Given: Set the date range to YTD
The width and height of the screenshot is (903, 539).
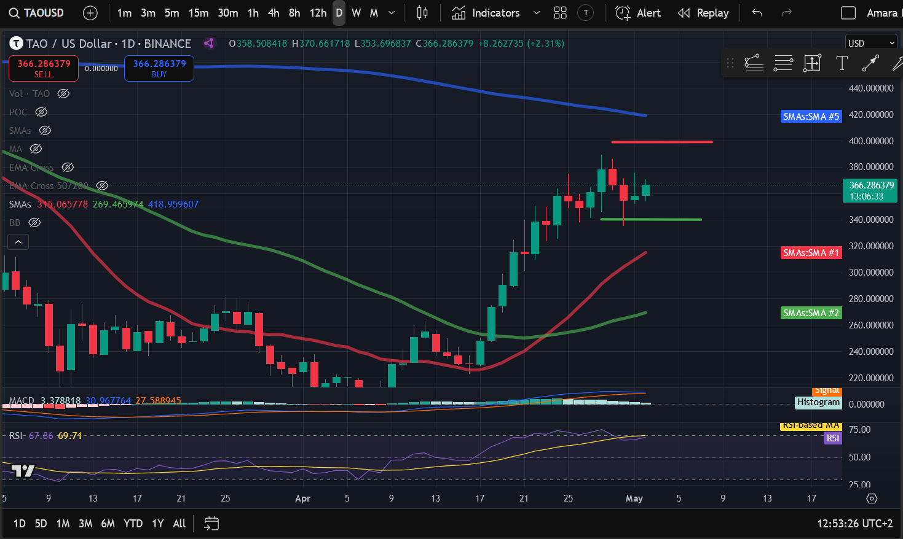Looking at the screenshot, I should click(133, 524).
